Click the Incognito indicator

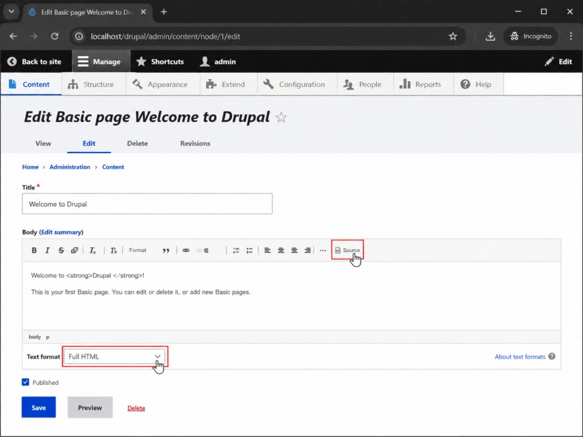pos(531,37)
